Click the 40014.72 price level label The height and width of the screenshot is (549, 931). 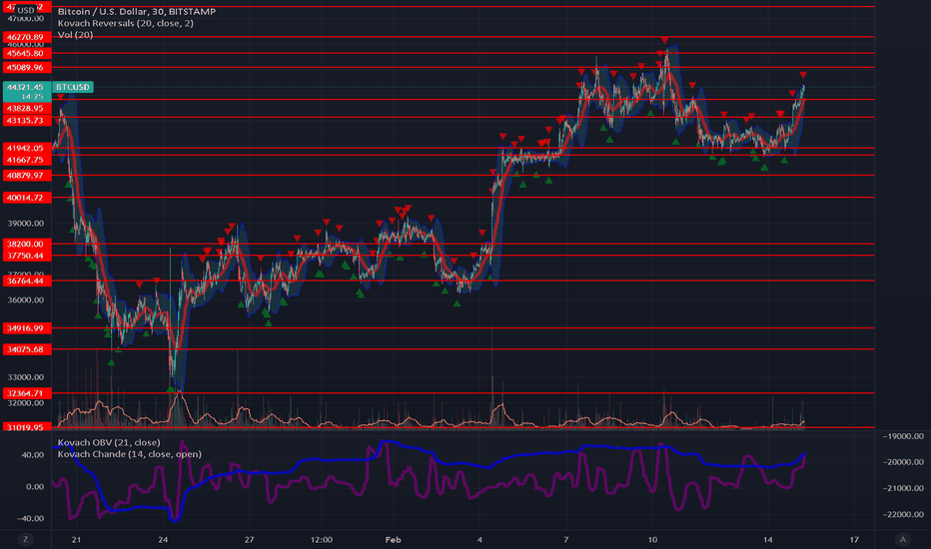(x=27, y=198)
